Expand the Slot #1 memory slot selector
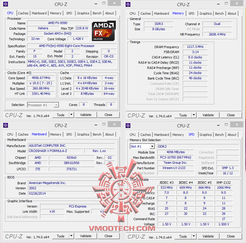Image resolution: width=246 pixels, height=243 pixels. click(x=152, y=146)
